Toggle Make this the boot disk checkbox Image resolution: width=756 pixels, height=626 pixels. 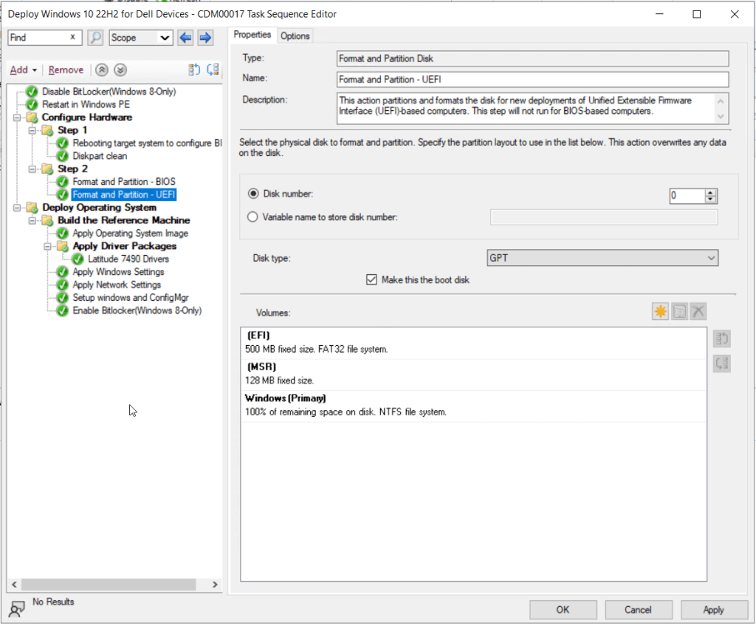click(x=372, y=280)
